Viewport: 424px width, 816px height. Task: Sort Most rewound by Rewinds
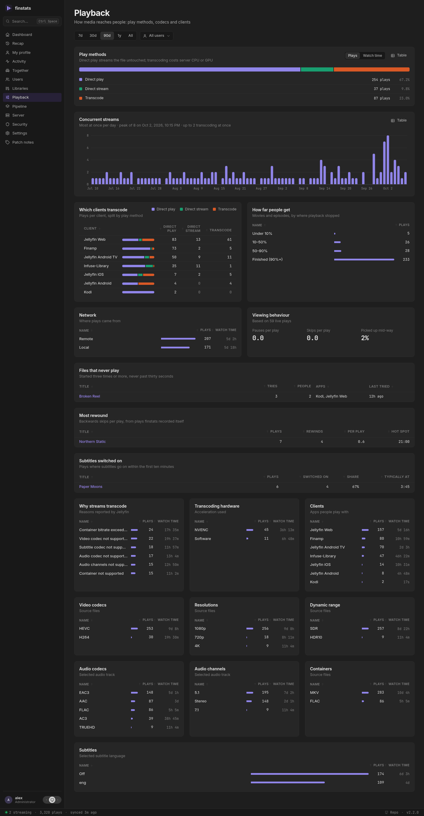pyautogui.click(x=312, y=431)
